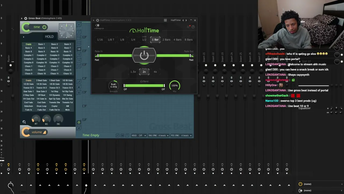Viewport: 344px width, 194px height.
Task: Set HalfTime loop length to 2 Bars
Action: pos(166,40)
